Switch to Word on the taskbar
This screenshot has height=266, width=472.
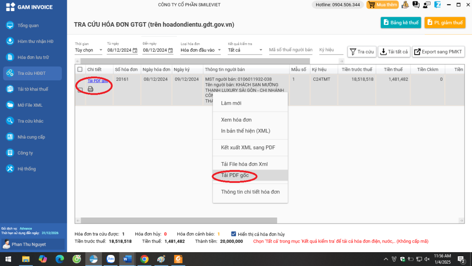127,260
